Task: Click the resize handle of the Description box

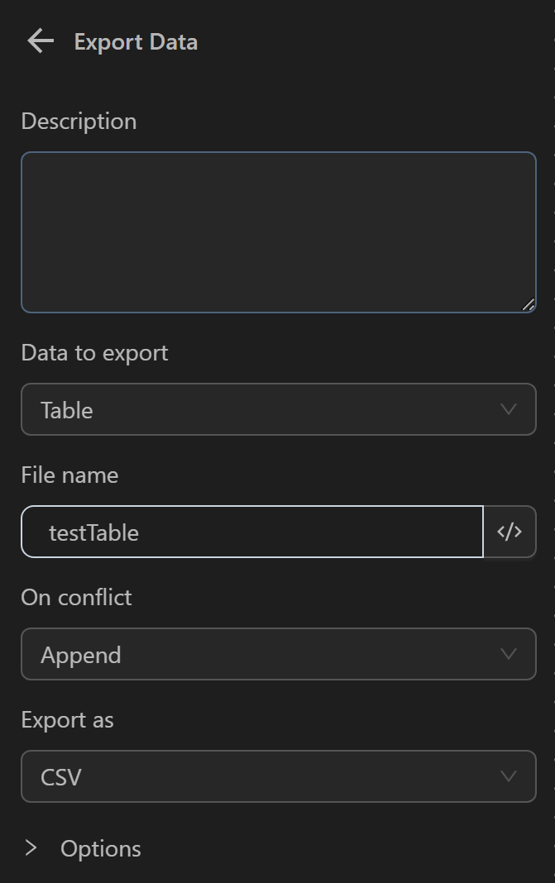Action: [x=529, y=305]
